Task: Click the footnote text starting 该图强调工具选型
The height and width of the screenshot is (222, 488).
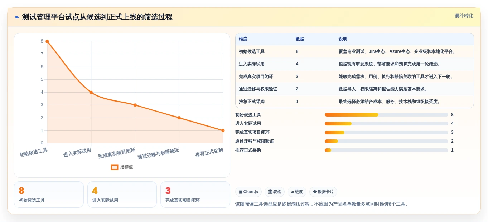Action: (x=322, y=204)
